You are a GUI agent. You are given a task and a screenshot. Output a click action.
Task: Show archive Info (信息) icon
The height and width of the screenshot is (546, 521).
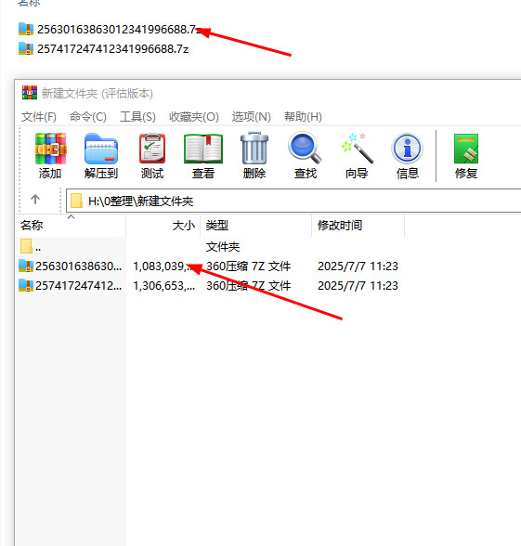(x=407, y=155)
